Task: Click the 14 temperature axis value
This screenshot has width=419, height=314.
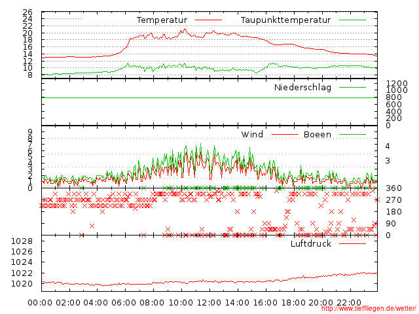Action: click(27, 54)
